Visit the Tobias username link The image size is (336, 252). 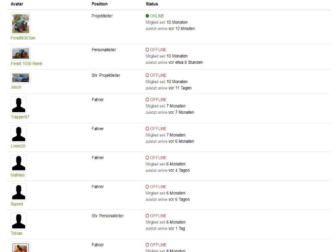coord(16,233)
